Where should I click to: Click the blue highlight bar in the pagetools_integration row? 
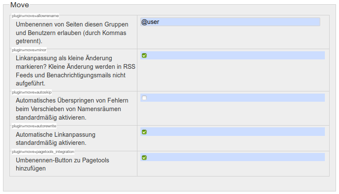pos(235,158)
